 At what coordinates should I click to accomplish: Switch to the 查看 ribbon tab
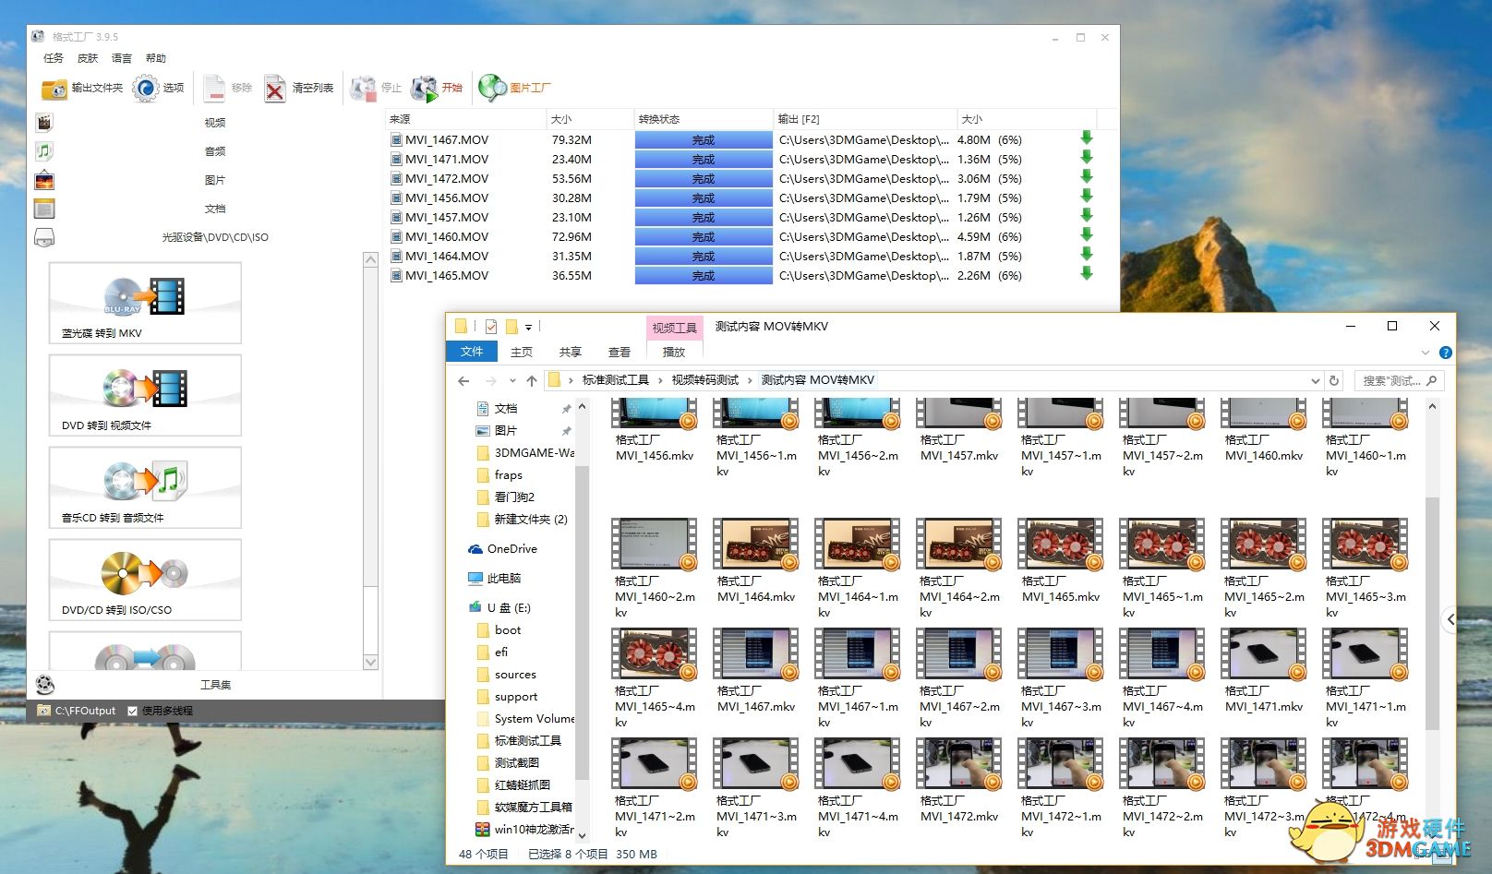pos(619,352)
